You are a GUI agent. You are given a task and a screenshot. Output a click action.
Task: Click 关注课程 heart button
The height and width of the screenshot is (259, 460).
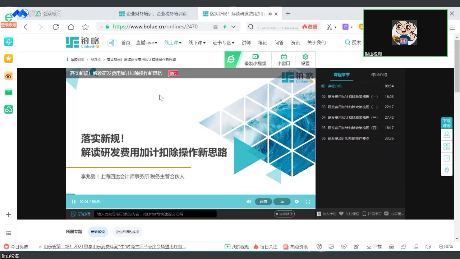349,214
